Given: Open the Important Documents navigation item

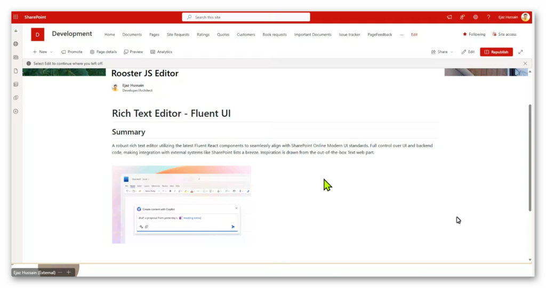Looking at the screenshot, I should pos(312,35).
